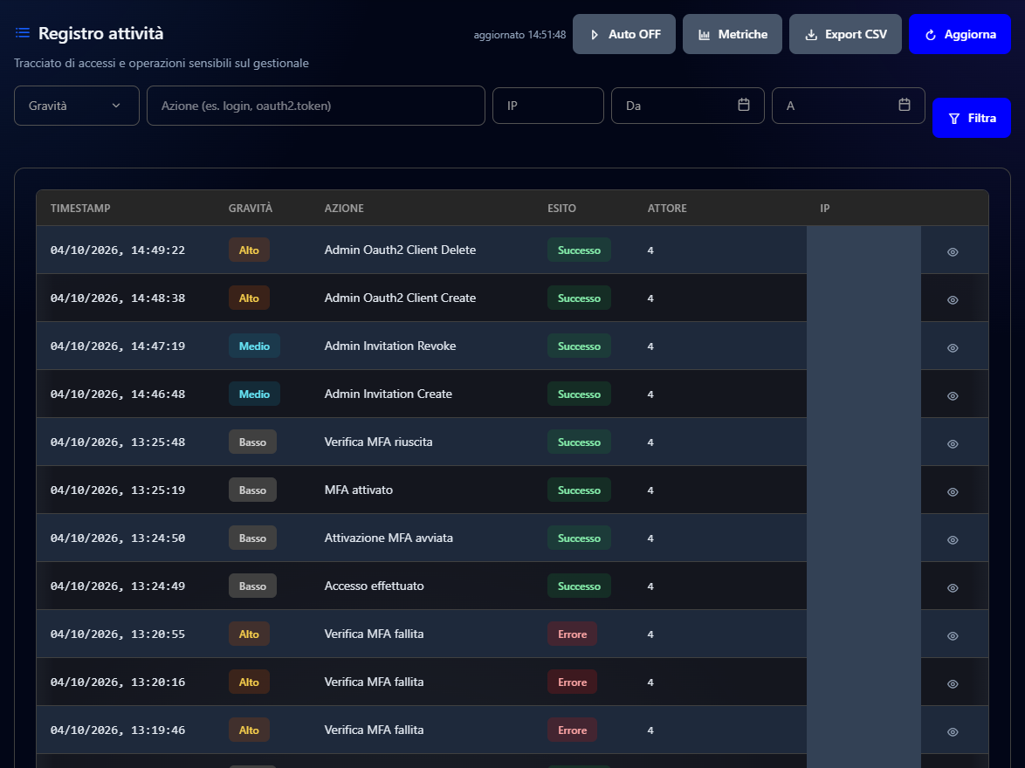Click the Da date field
The image size is (1025, 768).
click(688, 106)
